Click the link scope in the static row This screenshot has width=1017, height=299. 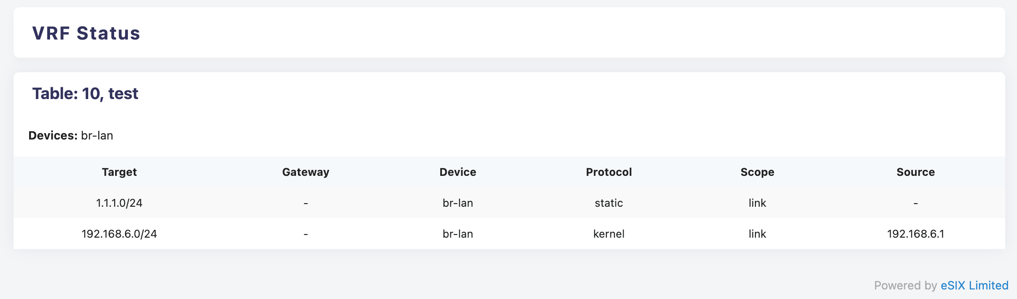[x=757, y=203]
